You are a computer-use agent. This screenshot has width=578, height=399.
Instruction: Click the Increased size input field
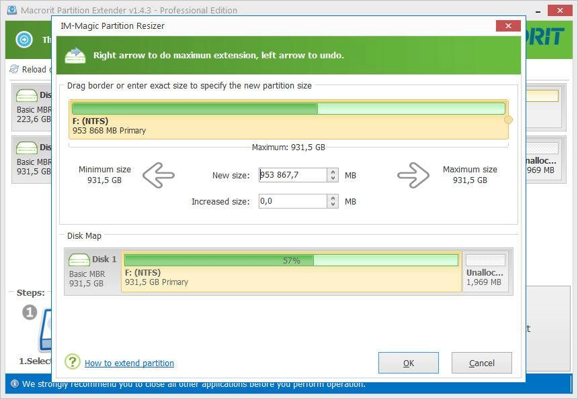pyautogui.click(x=292, y=201)
